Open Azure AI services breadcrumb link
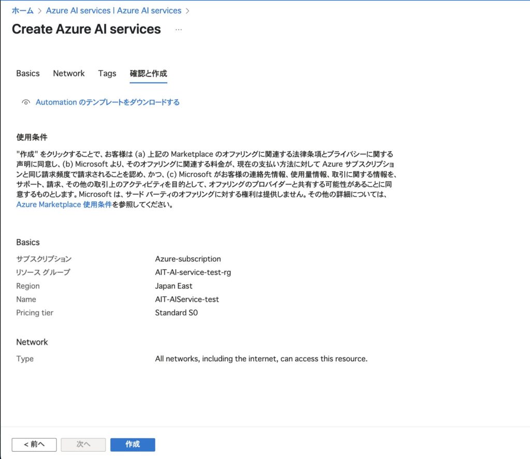530x459 pixels. click(113, 11)
